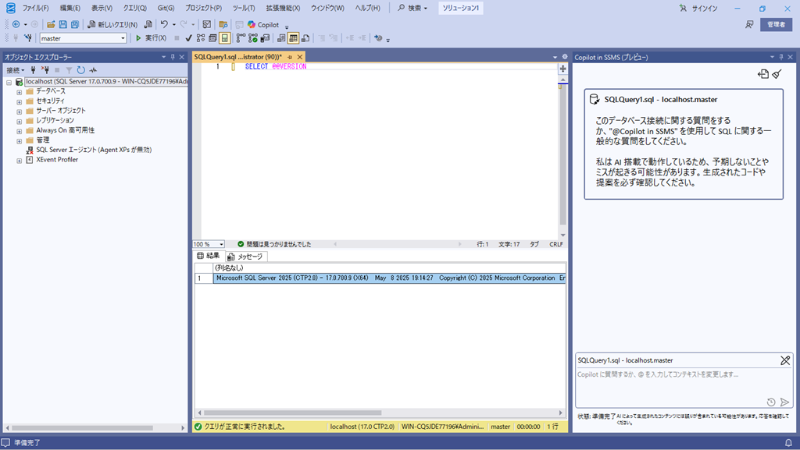This screenshot has width=800, height=450.
Task: Select the Microsoft SQL Server 2025 result cell
Action: coord(390,278)
